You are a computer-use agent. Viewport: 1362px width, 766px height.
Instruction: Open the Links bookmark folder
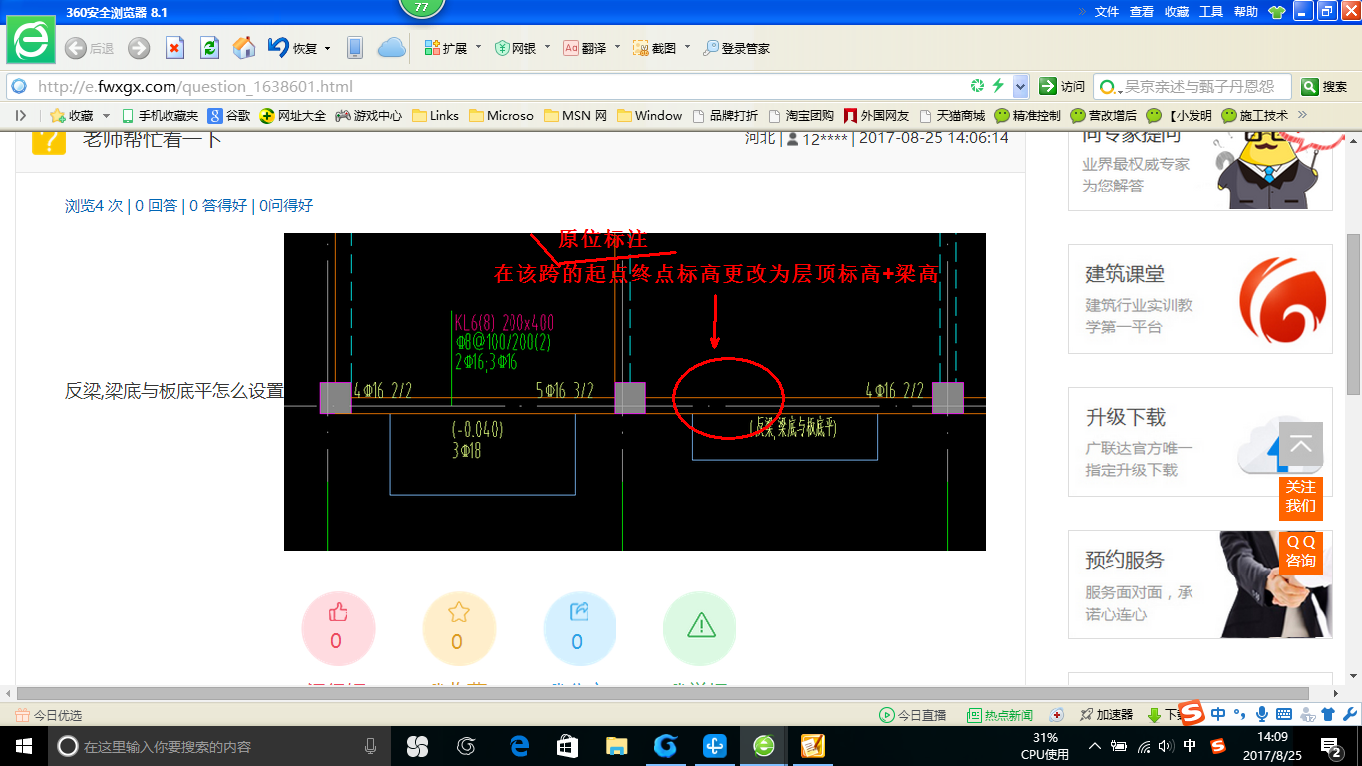[436, 116]
